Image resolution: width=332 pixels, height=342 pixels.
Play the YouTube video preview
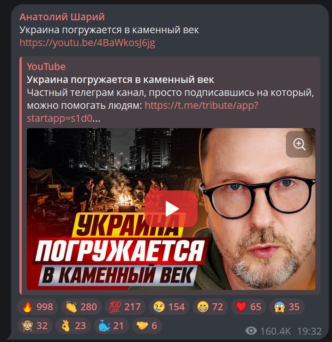(x=171, y=209)
